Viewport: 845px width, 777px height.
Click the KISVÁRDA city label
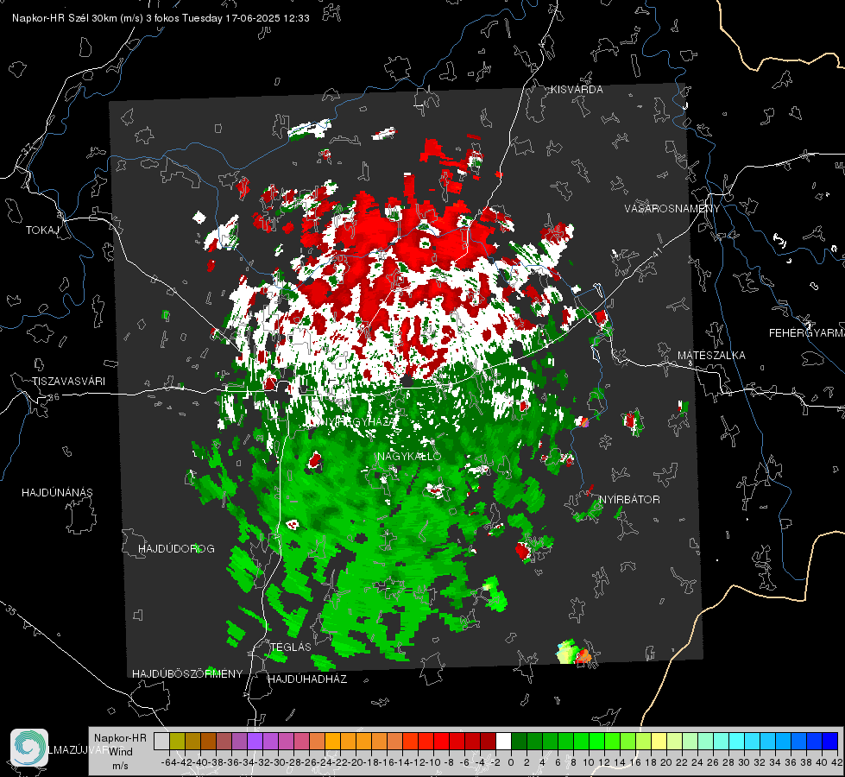coord(577,90)
